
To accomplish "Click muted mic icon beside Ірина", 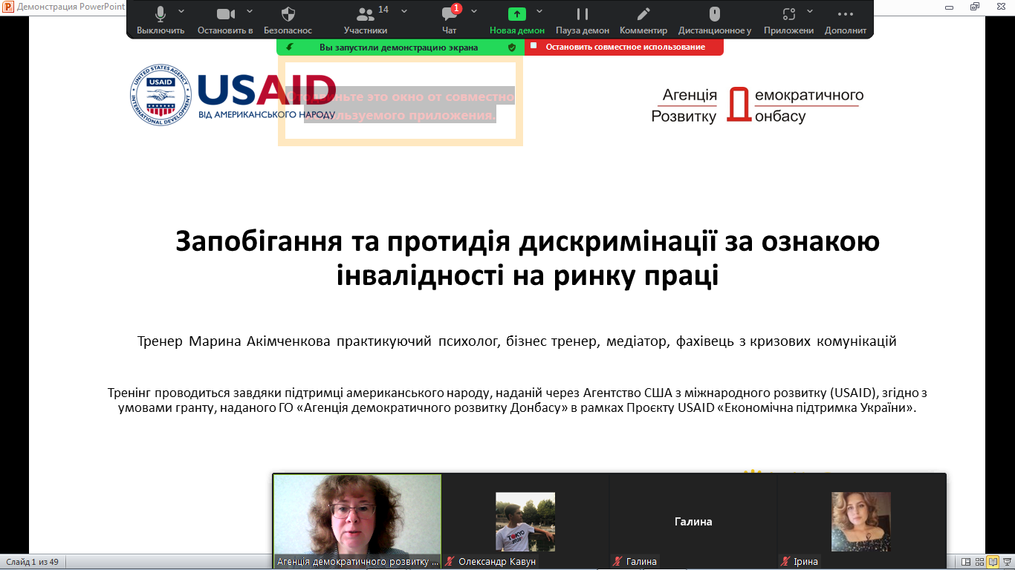I will point(785,562).
